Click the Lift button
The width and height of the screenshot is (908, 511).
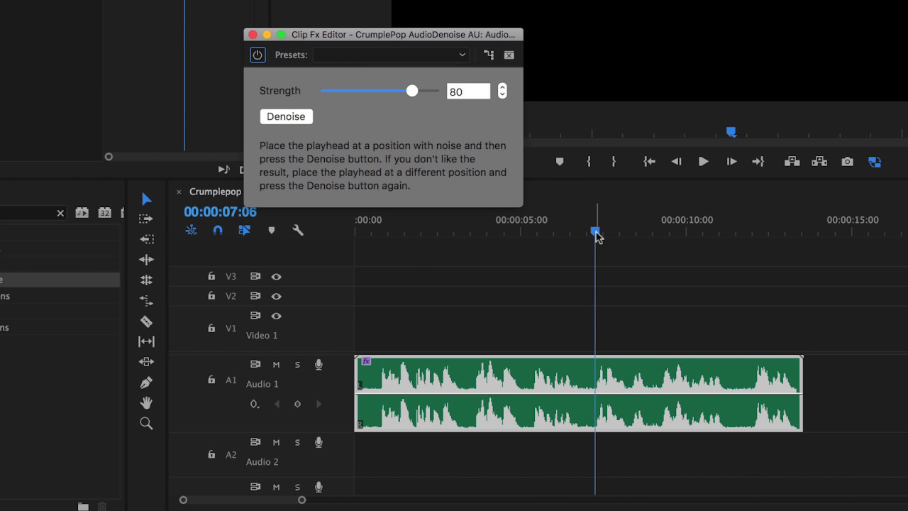(792, 162)
